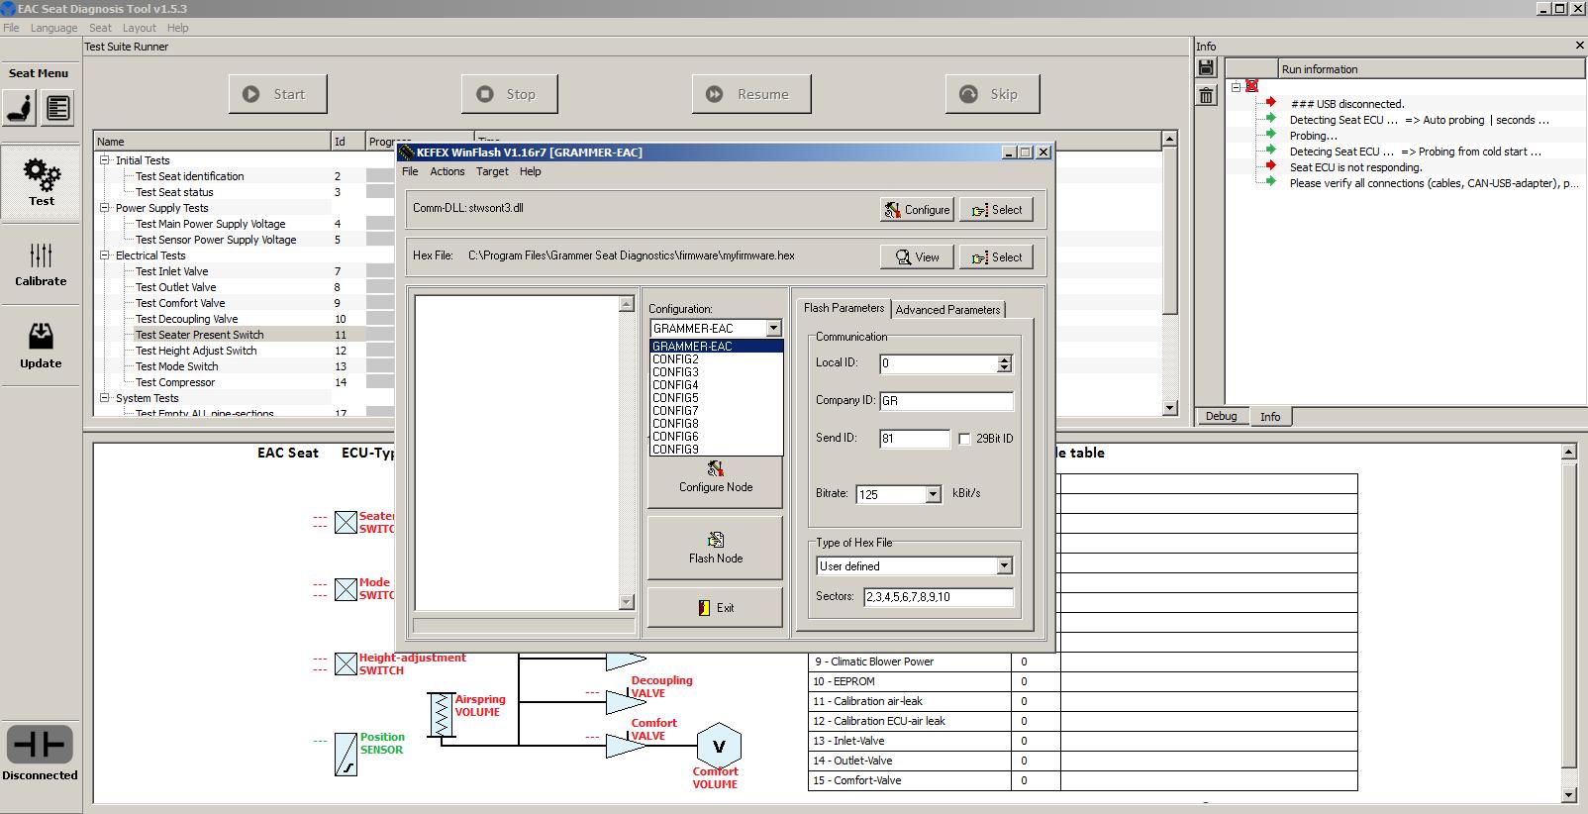
Task: Collapse the Initial Tests tree group
Action: (105, 159)
